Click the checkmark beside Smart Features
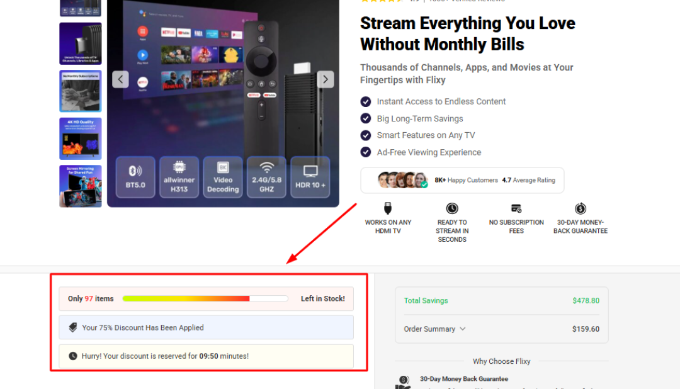680x389 pixels. pos(366,135)
